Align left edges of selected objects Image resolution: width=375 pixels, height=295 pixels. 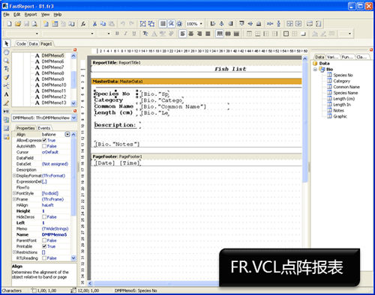pyautogui.click(x=213, y=24)
